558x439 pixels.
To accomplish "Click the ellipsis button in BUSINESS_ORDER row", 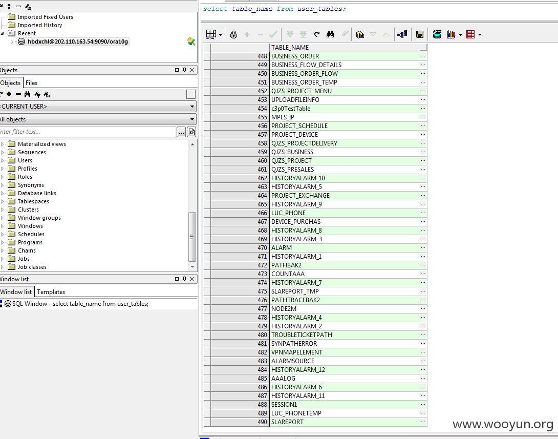I will point(423,56).
